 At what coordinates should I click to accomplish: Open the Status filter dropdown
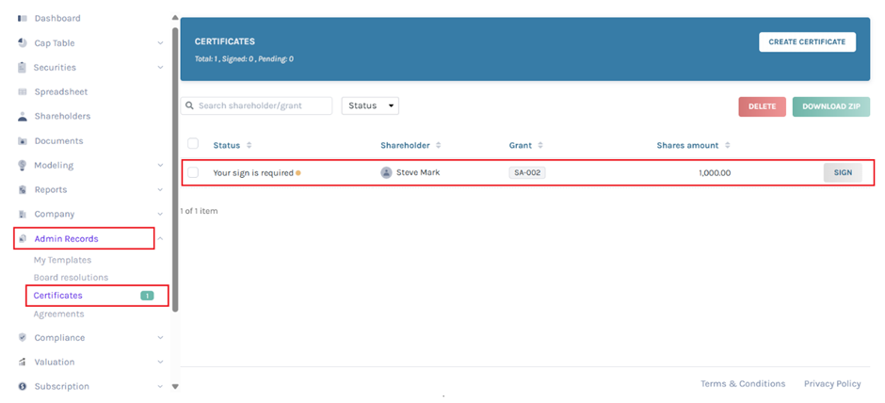click(x=370, y=105)
